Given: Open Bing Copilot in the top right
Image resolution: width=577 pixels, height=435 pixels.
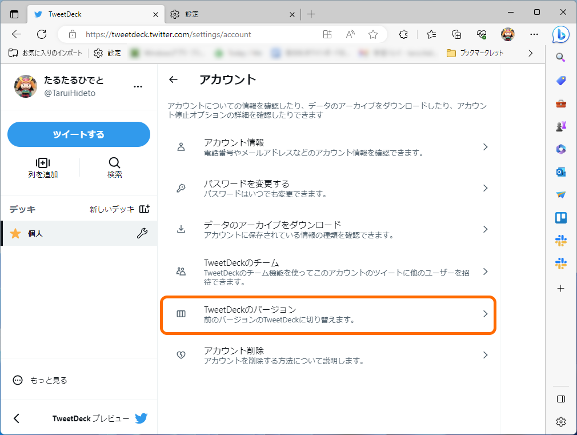Looking at the screenshot, I should point(561,35).
